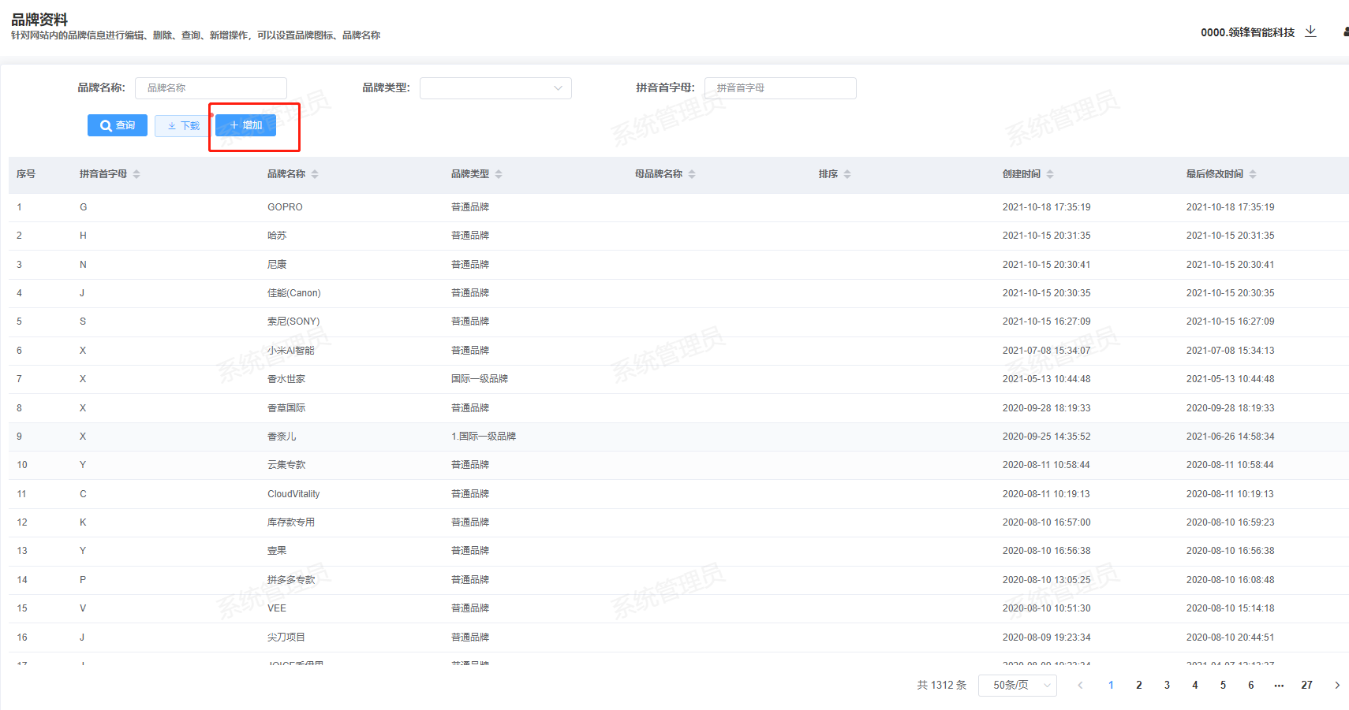Screen dimensions: 1349x710
Task: Select the 小米AI智能 brand name cell
Action: click(x=291, y=351)
